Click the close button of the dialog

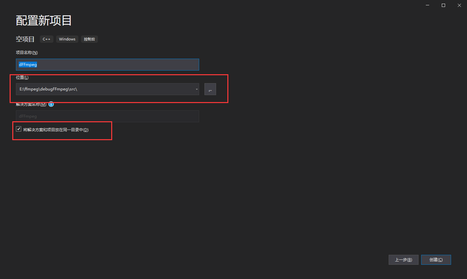tap(459, 5)
